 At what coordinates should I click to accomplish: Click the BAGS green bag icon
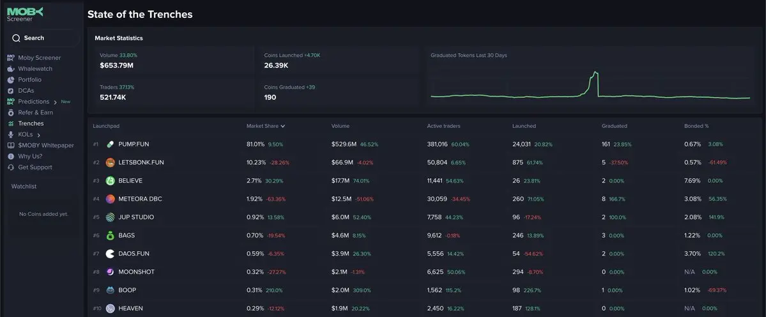[x=111, y=235]
